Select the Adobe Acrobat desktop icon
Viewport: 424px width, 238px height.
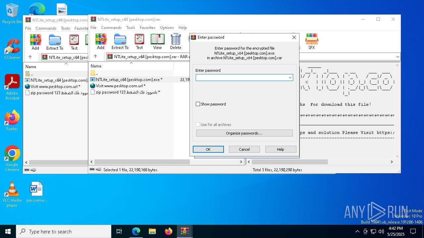point(12,87)
